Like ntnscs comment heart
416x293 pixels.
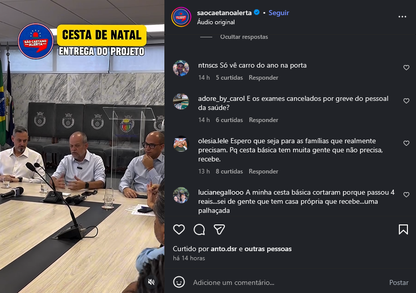[x=406, y=68]
